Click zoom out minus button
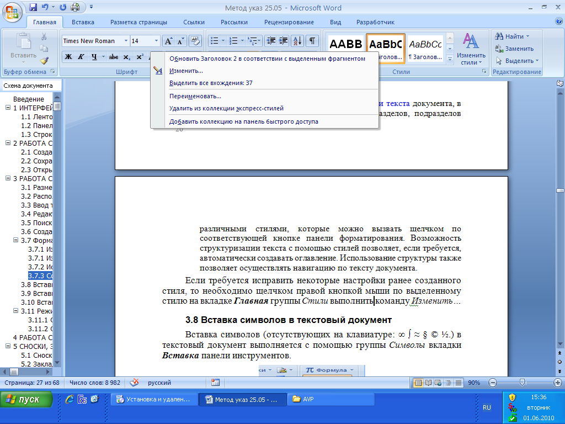The width and height of the screenshot is (565, 424). [x=493, y=383]
